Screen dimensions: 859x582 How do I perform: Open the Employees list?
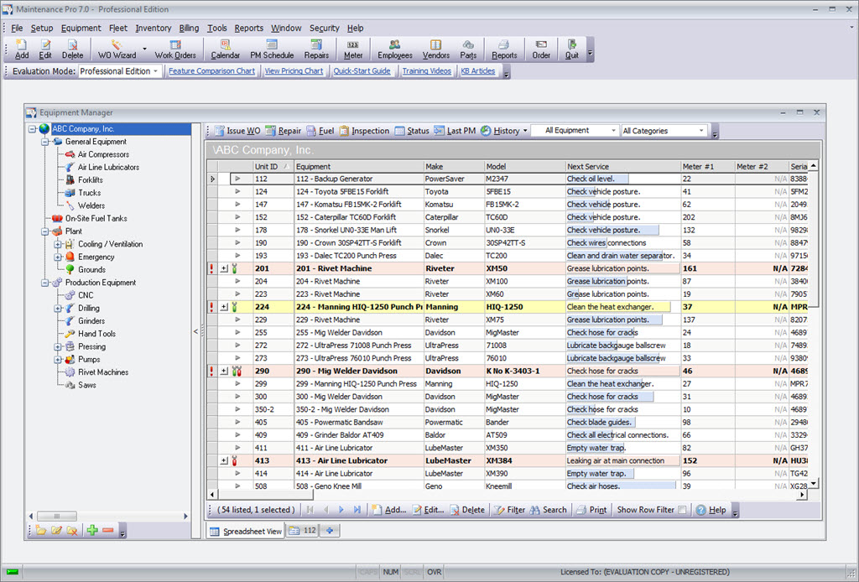click(394, 49)
